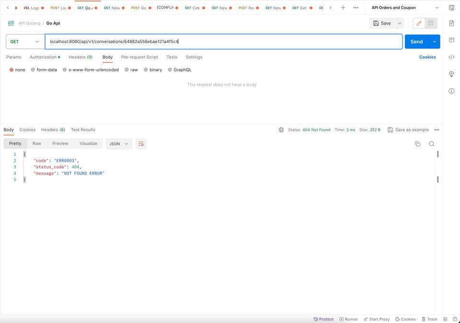Switch response view to Visualize

coord(88,144)
